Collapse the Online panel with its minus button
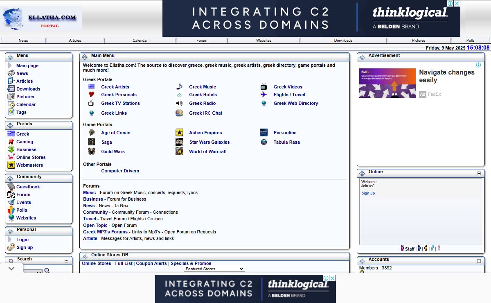 (x=479, y=173)
